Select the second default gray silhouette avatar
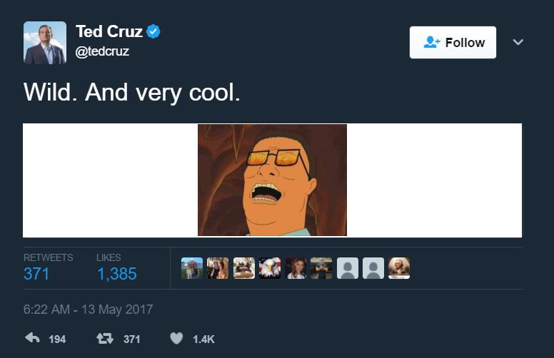The image size is (554, 358). click(373, 268)
